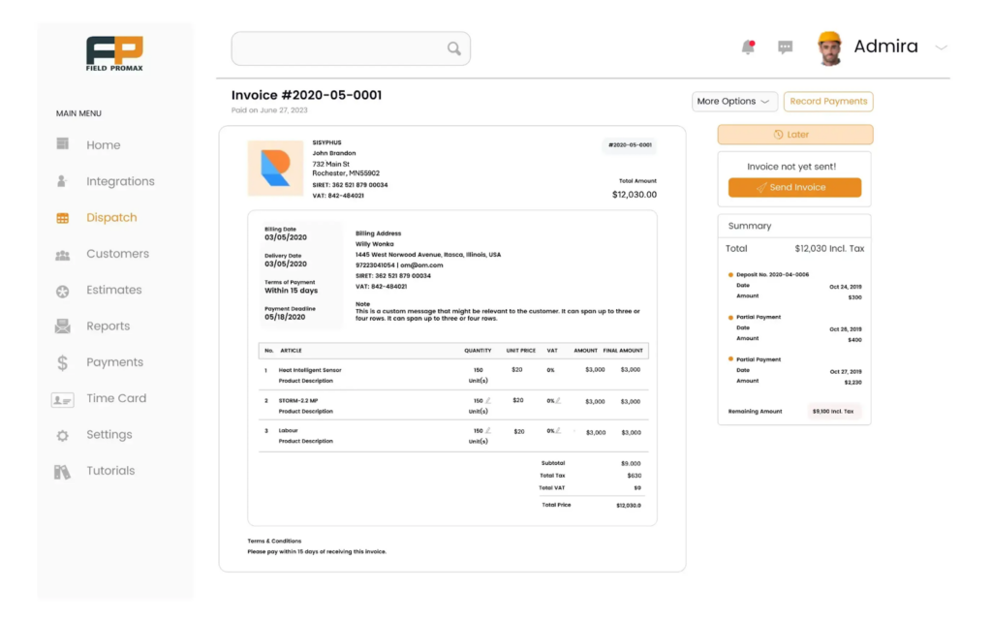This screenshot has width=992, height=621.
Task: Select the Reports printer icon
Action: 63,326
